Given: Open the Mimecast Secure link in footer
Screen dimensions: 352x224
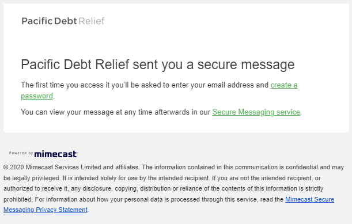Looking at the screenshot, I should click(x=309, y=199).
